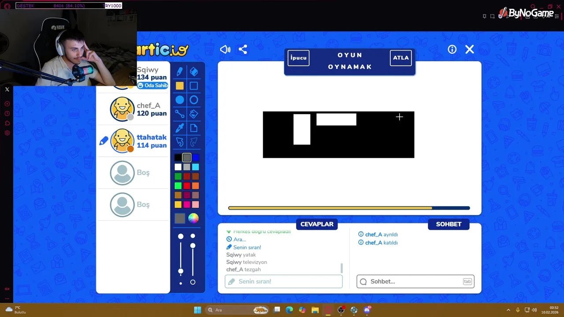Click the 'Sqiwy yatak' answer entry
The width and height of the screenshot is (564, 317).
point(241,254)
